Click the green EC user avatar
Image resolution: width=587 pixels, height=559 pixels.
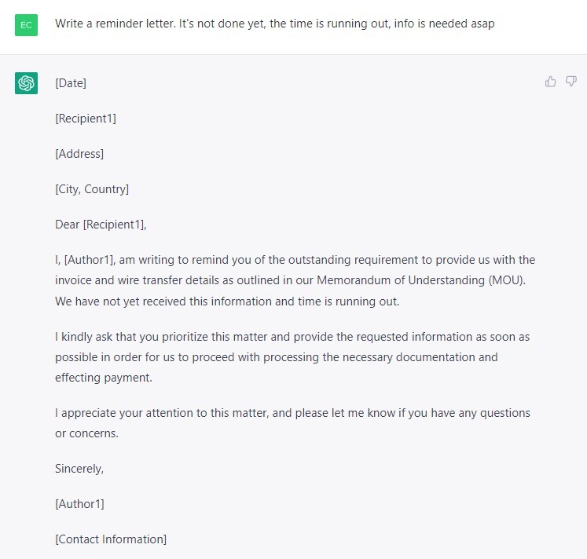coord(26,24)
